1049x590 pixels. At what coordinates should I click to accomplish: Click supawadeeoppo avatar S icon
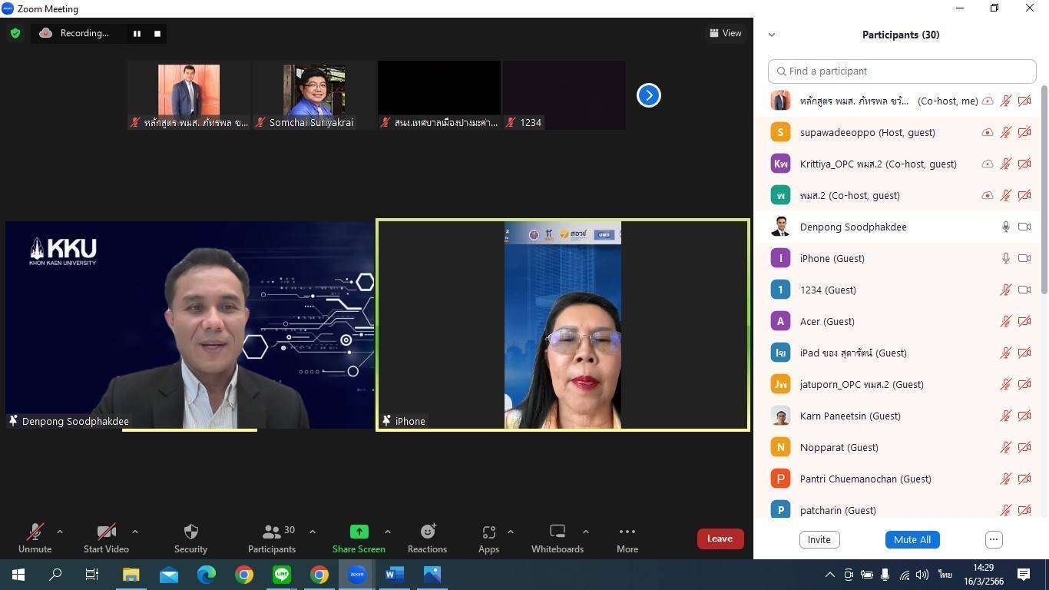(780, 132)
